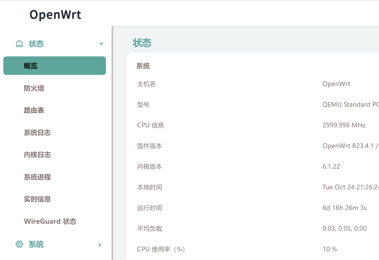Click the CPU usage value 10 %
Viewport: 379px width, 260px height.
pyautogui.click(x=330, y=249)
